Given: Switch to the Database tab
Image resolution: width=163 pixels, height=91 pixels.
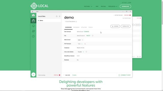Looking at the screenshot, I should tap(76, 27).
